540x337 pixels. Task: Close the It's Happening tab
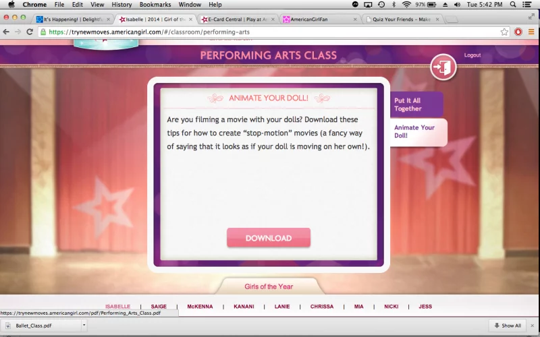[108, 20]
